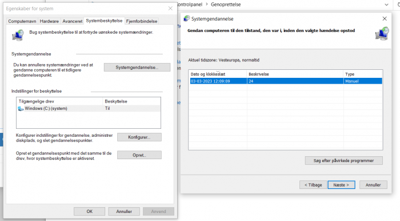400x221 pixels.
Task: Select the Windows (C:) (system) drive row
Action: click(89, 109)
